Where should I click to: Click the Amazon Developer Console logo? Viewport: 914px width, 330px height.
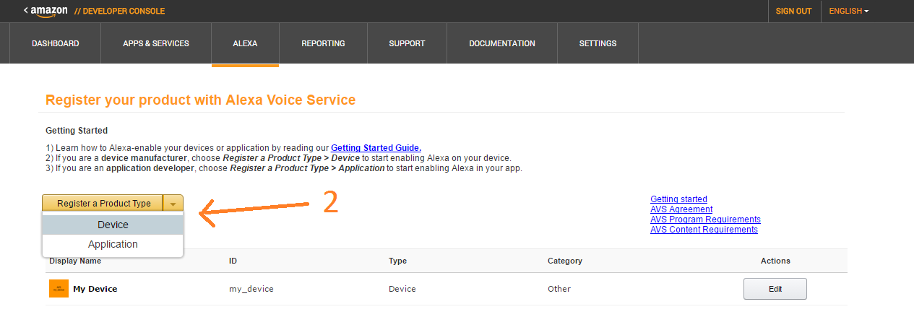pos(94,11)
